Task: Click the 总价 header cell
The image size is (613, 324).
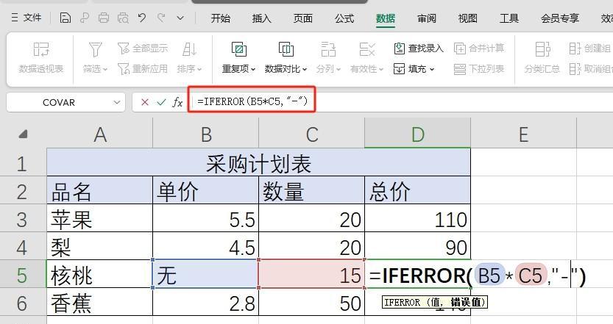Action: pyautogui.click(x=417, y=190)
